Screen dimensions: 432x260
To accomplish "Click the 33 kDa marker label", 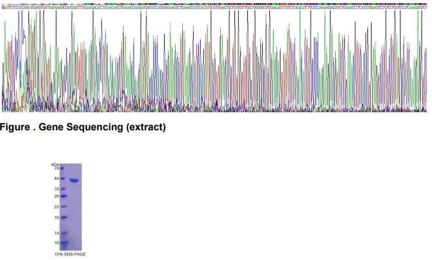I will [56, 189].
